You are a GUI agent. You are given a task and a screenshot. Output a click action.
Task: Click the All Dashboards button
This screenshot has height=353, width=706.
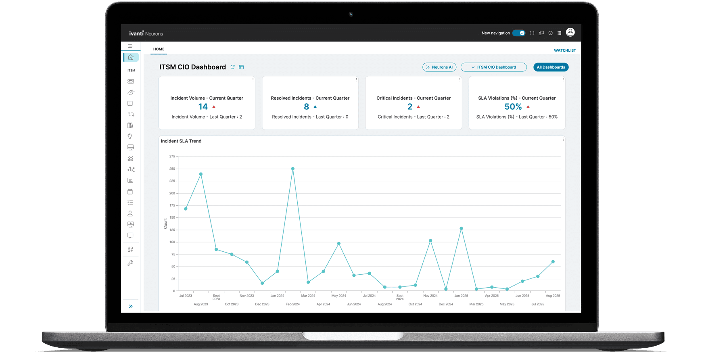pyautogui.click(x=551, y=67)
